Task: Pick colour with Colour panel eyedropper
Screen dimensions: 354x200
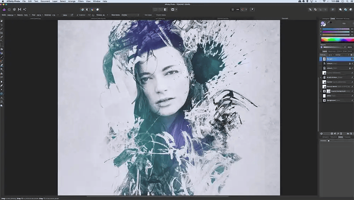Action: coord(329,22)
